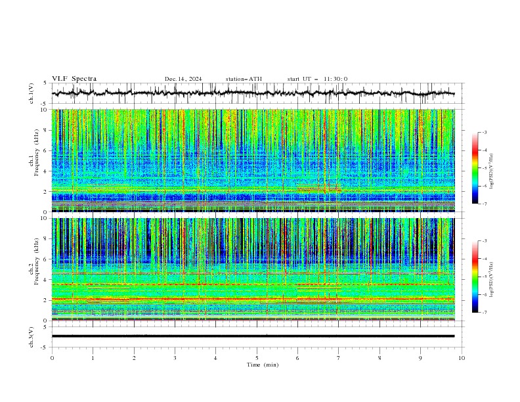Viewport: 520px width, 402px height.
Task: Click the "station=ATH" label
Action: [244, 79]
